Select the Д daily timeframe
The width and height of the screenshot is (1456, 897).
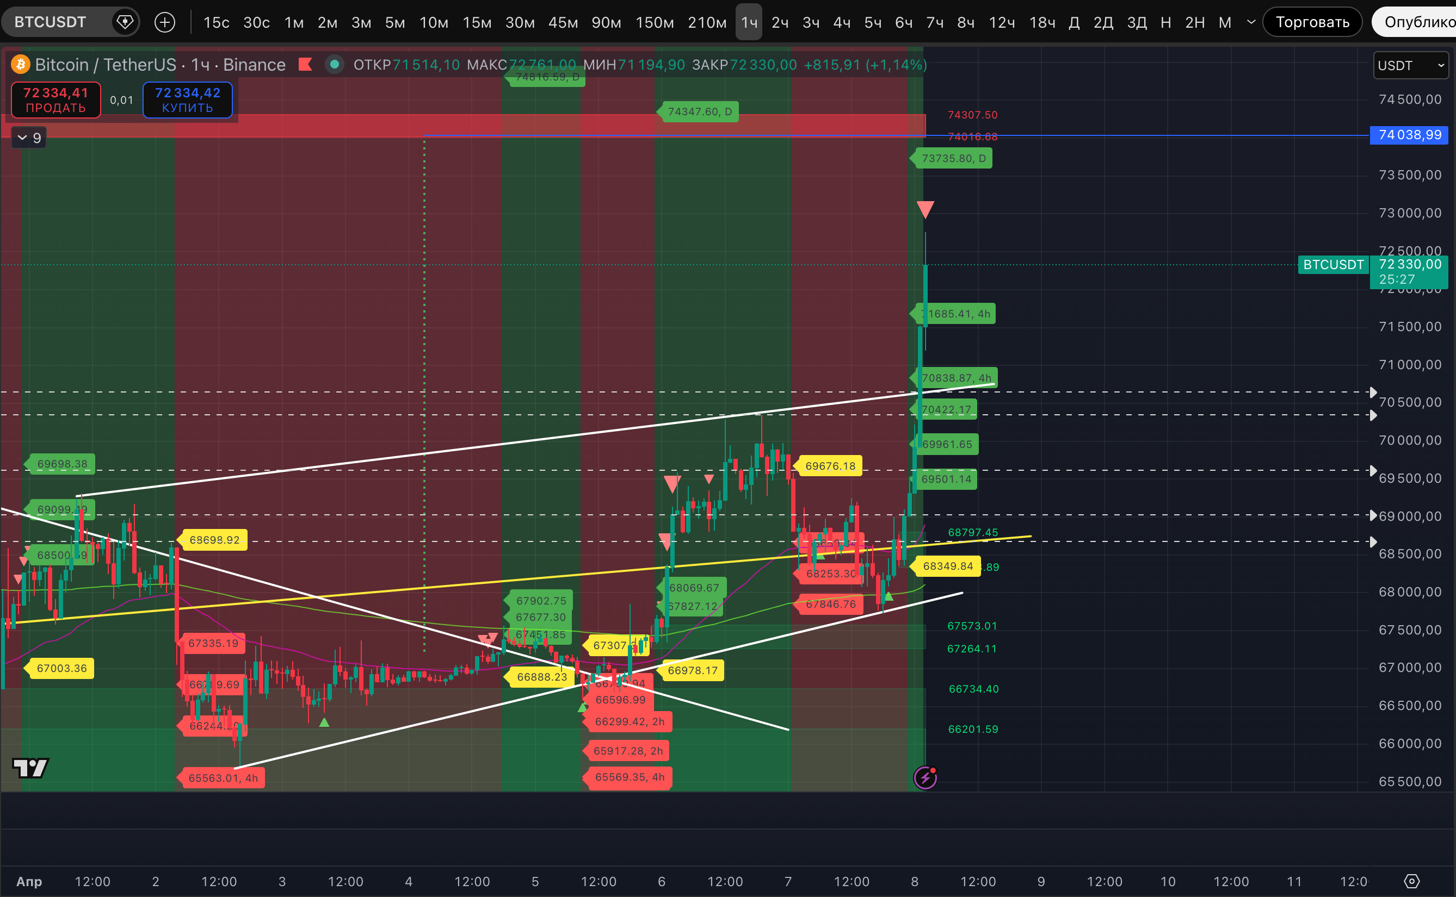[x=1074, y=22]
